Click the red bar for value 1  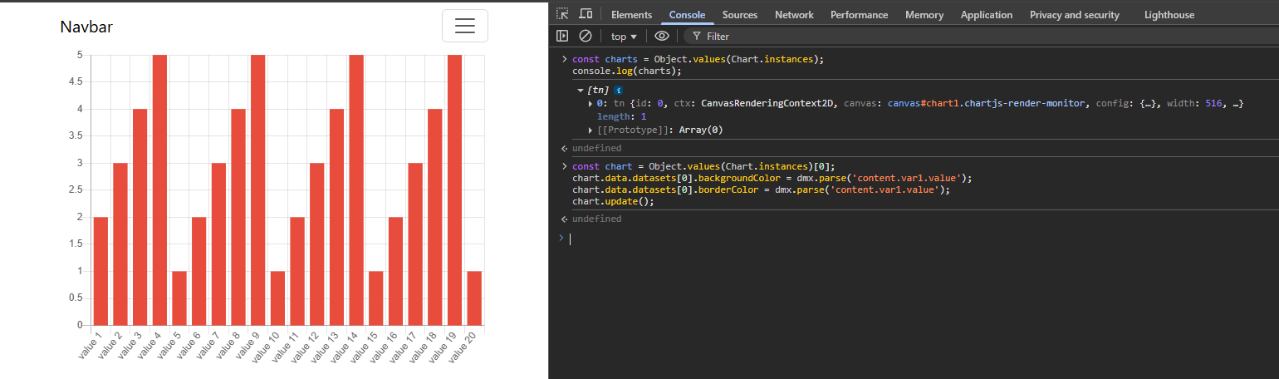(100, 270)
